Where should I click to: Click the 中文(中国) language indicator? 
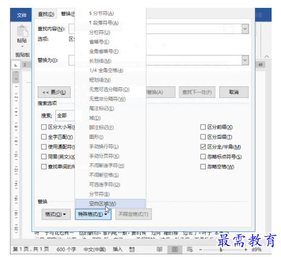pyautogui.click(x=95, y=250)
